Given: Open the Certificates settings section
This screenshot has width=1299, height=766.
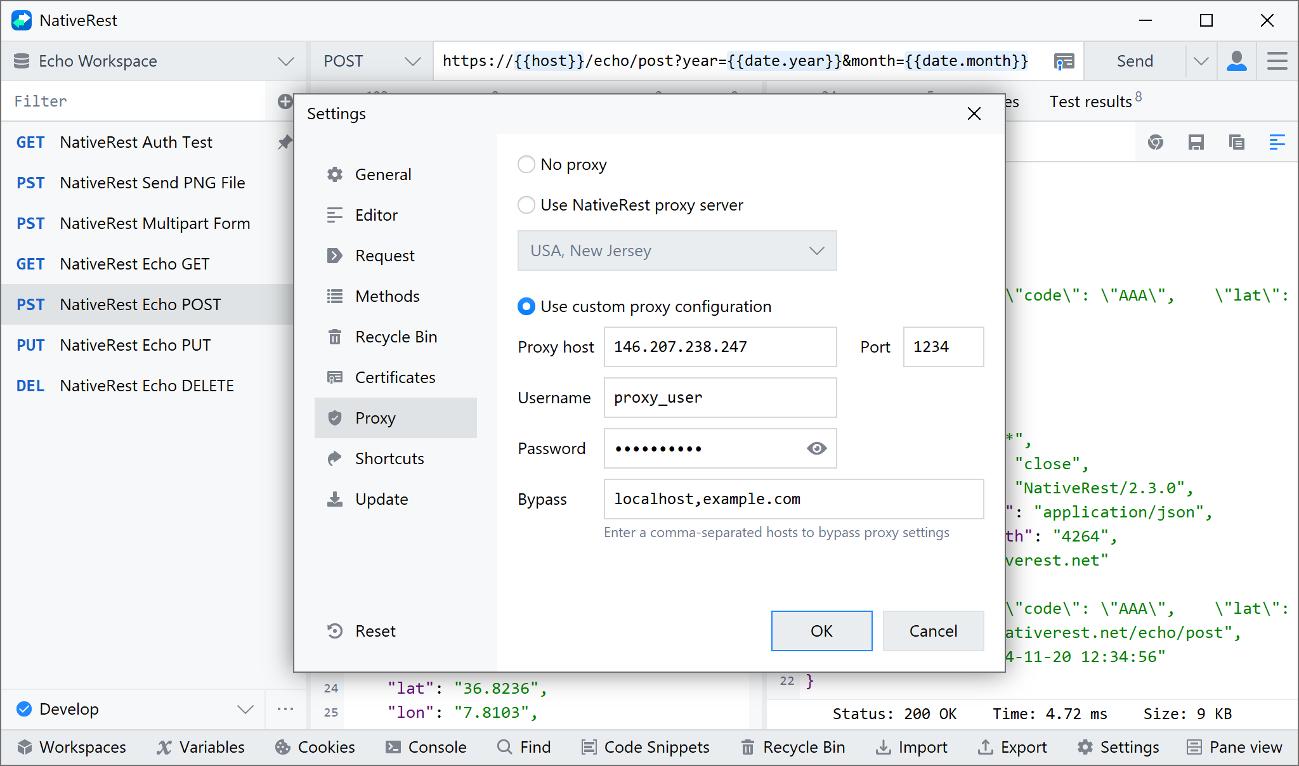Looking at the screenshot, I should coord(395,377).
